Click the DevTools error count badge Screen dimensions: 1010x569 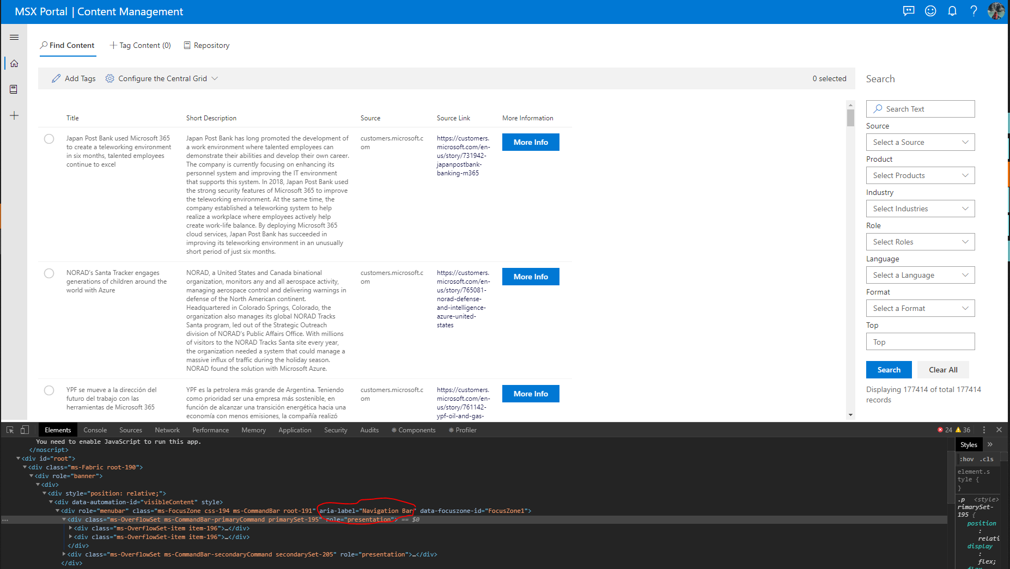click(945, 430)
